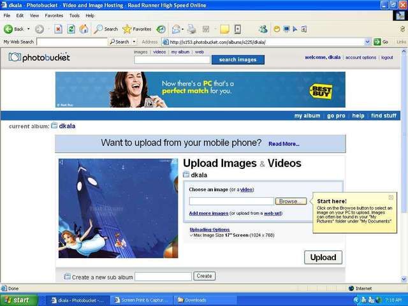Click the yellow note toolbar icon

[x=224, y=29]
